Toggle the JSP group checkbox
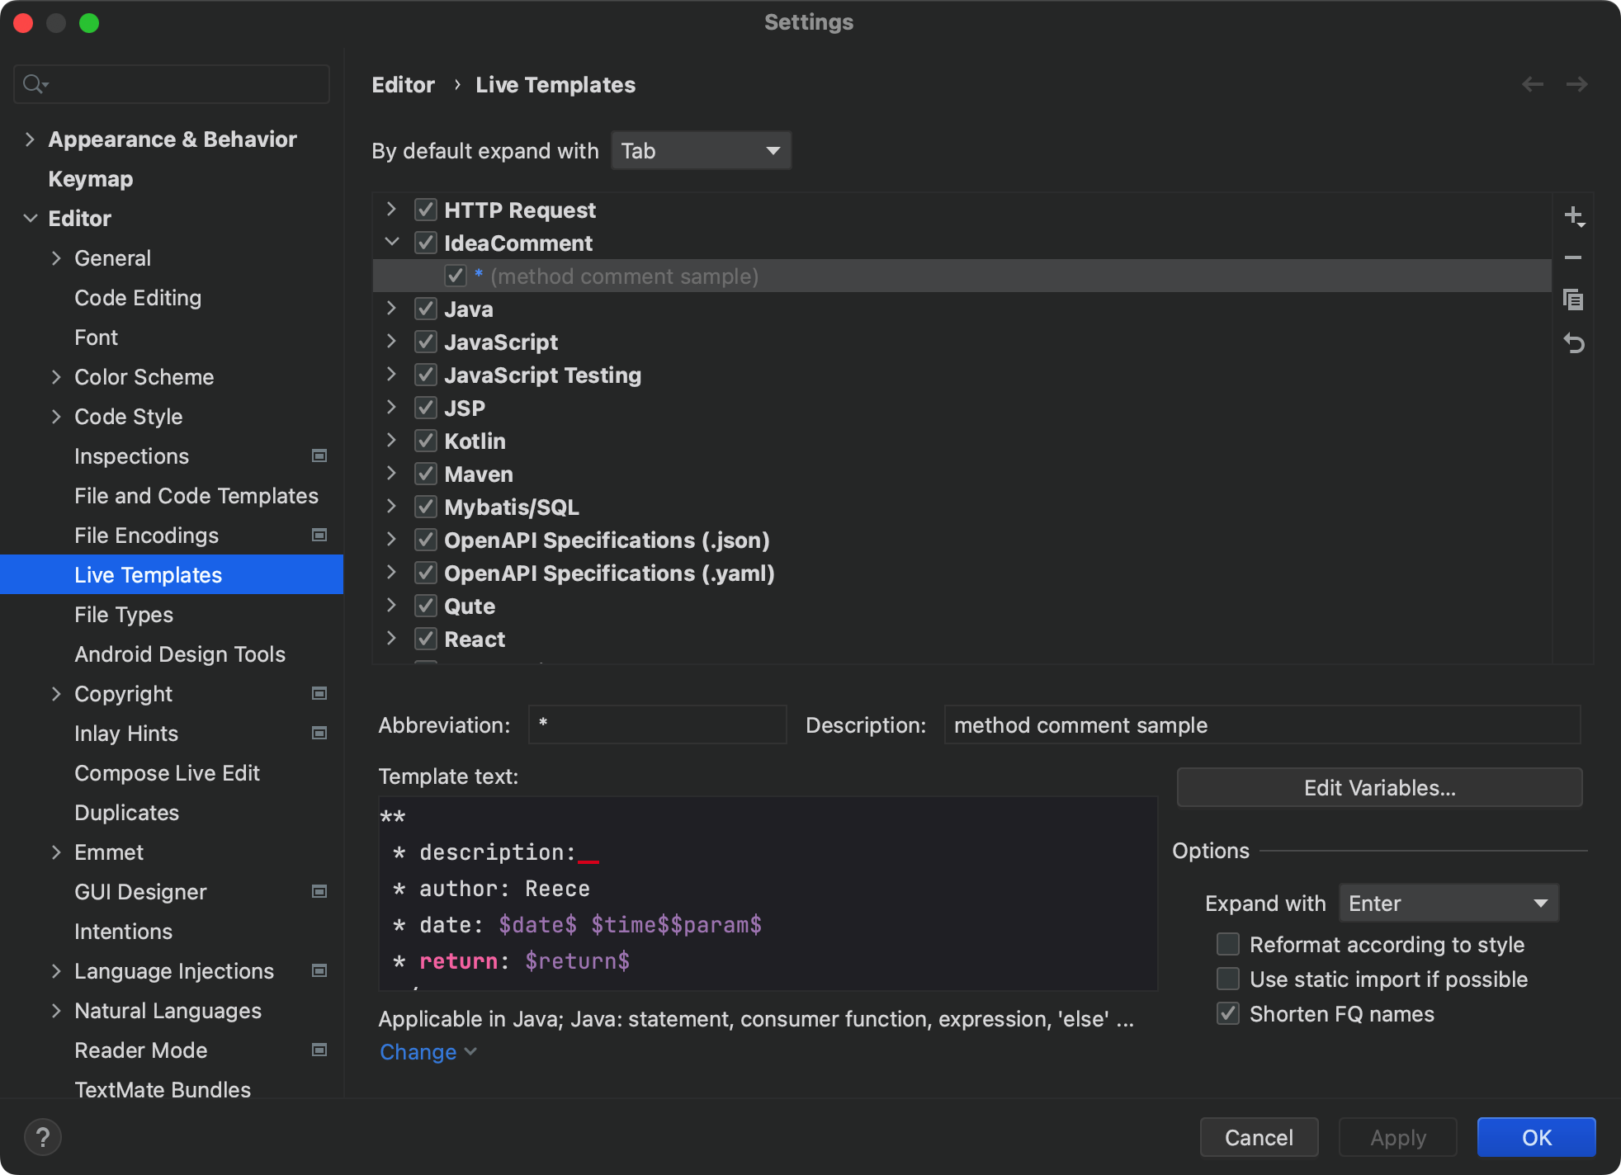The width and height of the screenshot is (1621, 1175). point(426,408)
